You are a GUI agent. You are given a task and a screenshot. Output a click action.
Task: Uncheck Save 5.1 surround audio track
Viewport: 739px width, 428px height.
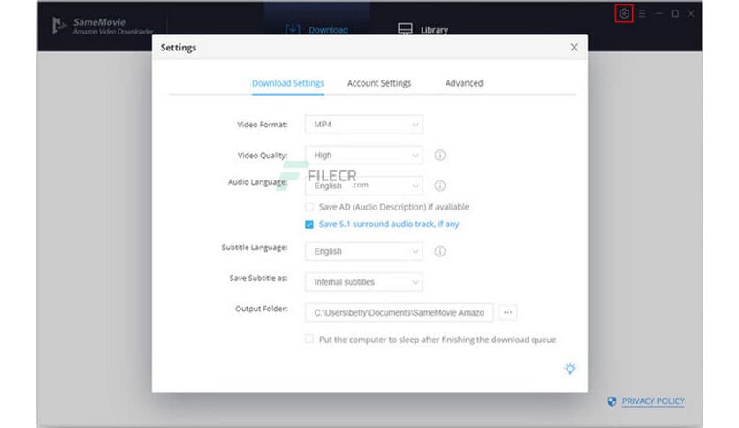(309, 225)
